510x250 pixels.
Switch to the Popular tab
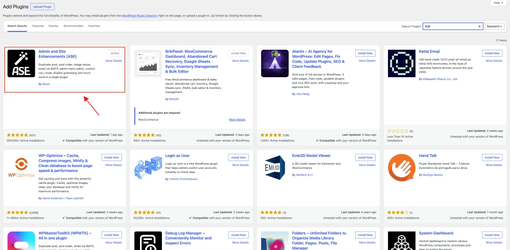click(54, 26)
